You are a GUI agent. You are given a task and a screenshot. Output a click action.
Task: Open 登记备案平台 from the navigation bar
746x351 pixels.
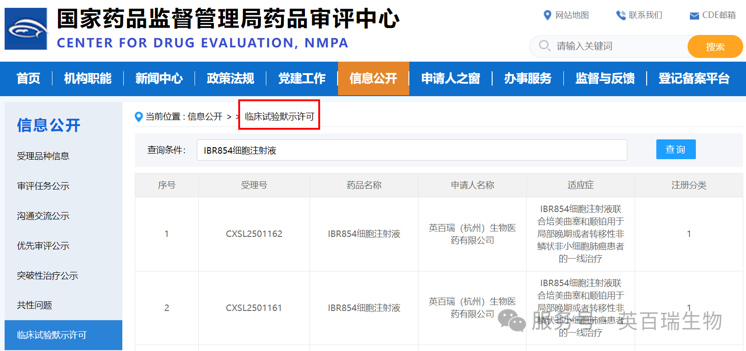point(694,79)
